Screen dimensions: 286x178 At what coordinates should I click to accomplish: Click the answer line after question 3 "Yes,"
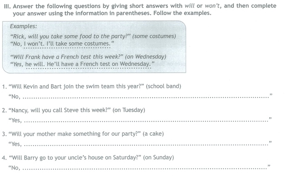(x=146, y=144)
